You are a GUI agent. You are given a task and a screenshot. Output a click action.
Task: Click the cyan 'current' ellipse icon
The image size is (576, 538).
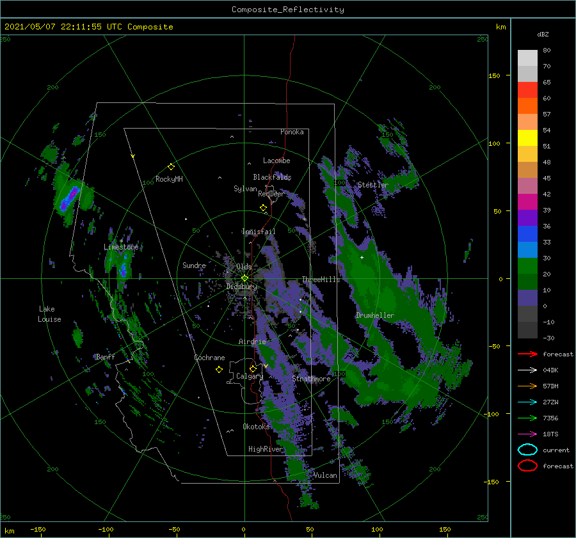pyautogui.click(x=527, y=450)
